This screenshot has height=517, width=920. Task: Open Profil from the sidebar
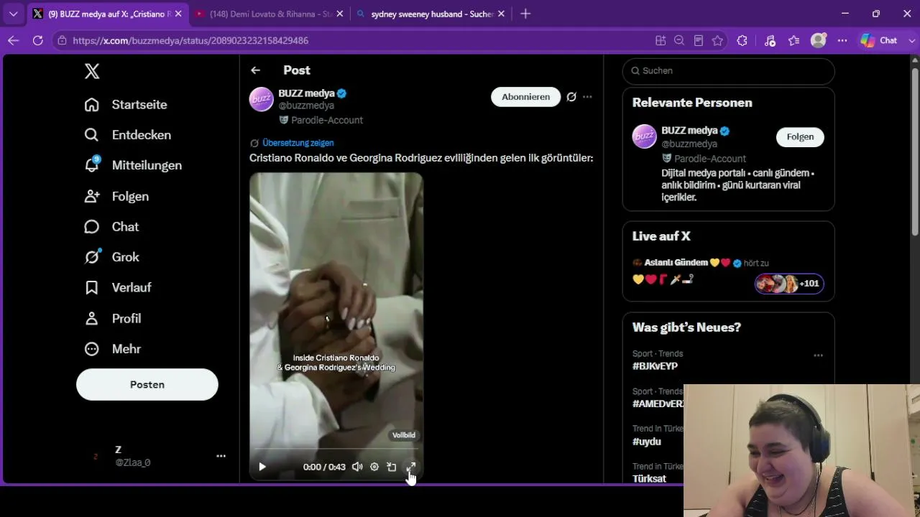112,318
